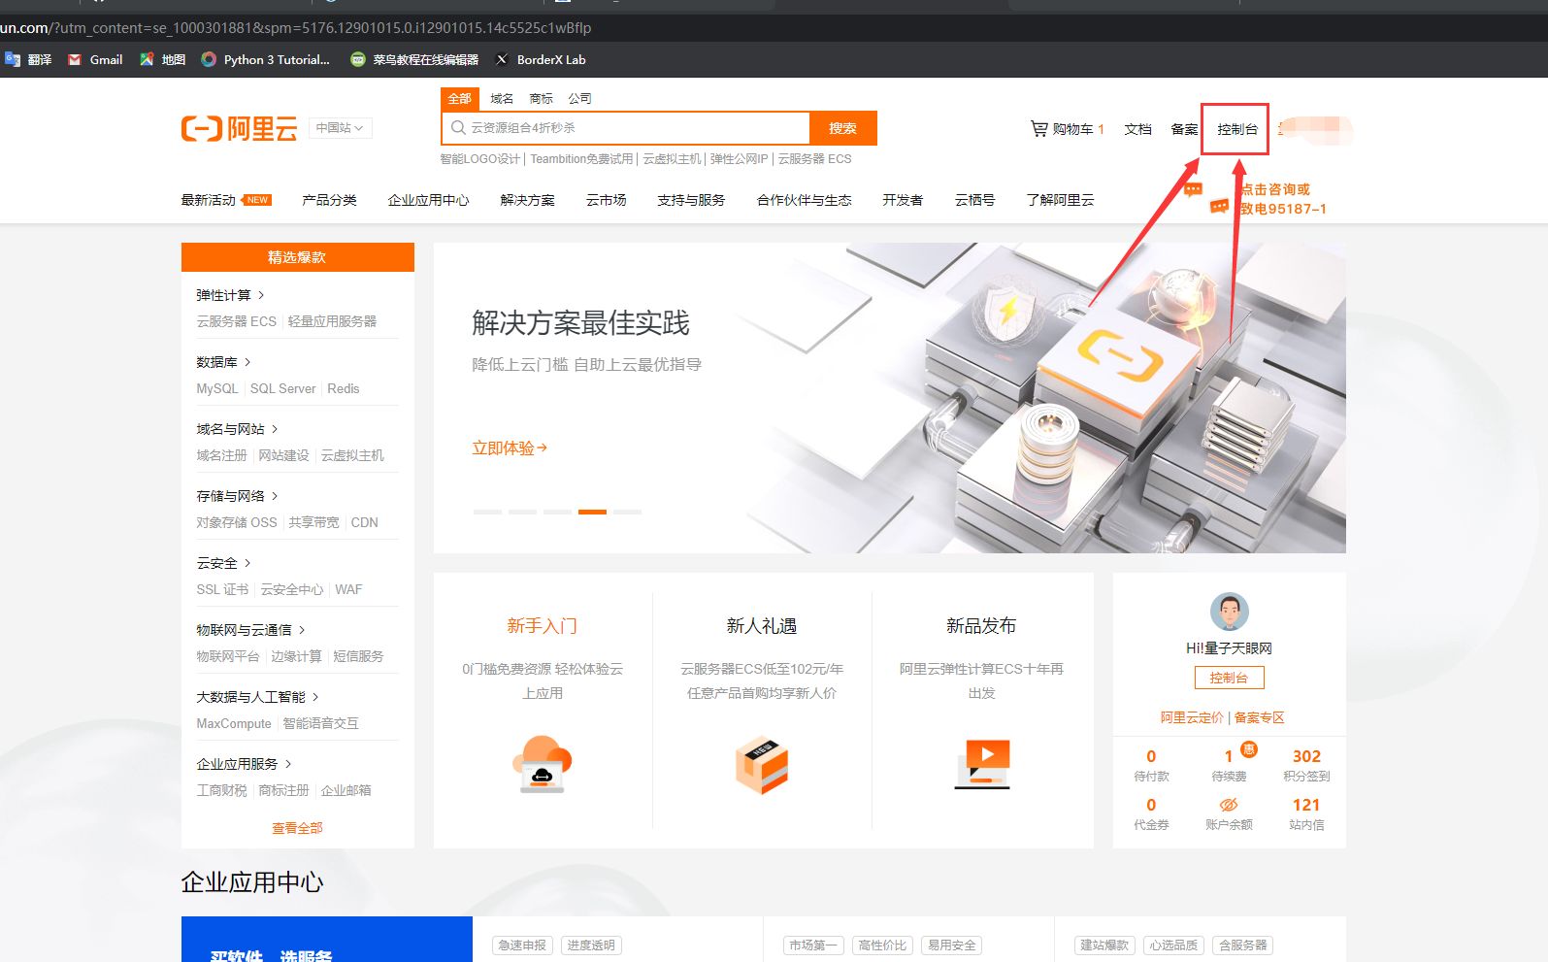
Task: Expand 弹性计算 category
Action: click(230, 295)
